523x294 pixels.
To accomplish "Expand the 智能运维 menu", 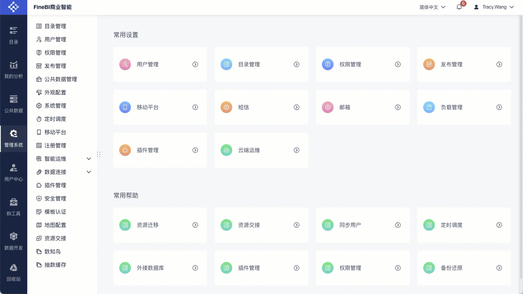I will [89, 159].
